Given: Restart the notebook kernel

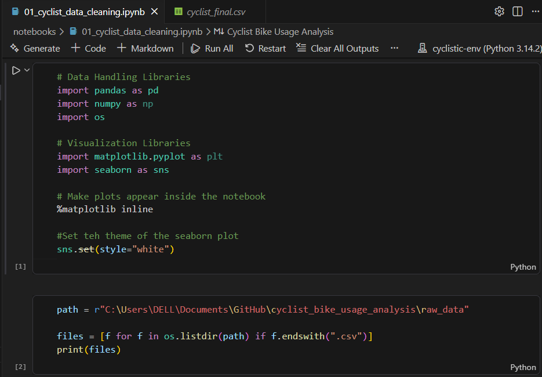Looking at the screenshot, I should pos(265,48).
